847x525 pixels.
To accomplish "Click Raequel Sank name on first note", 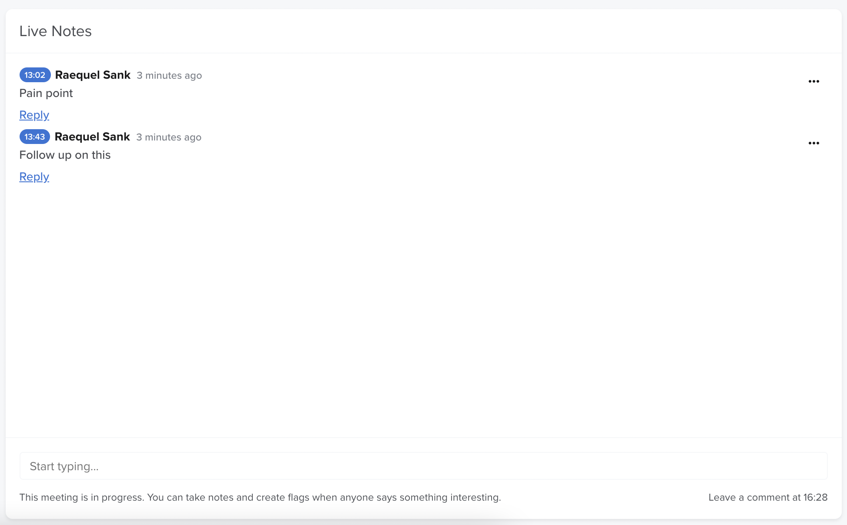I will point(93,75).
